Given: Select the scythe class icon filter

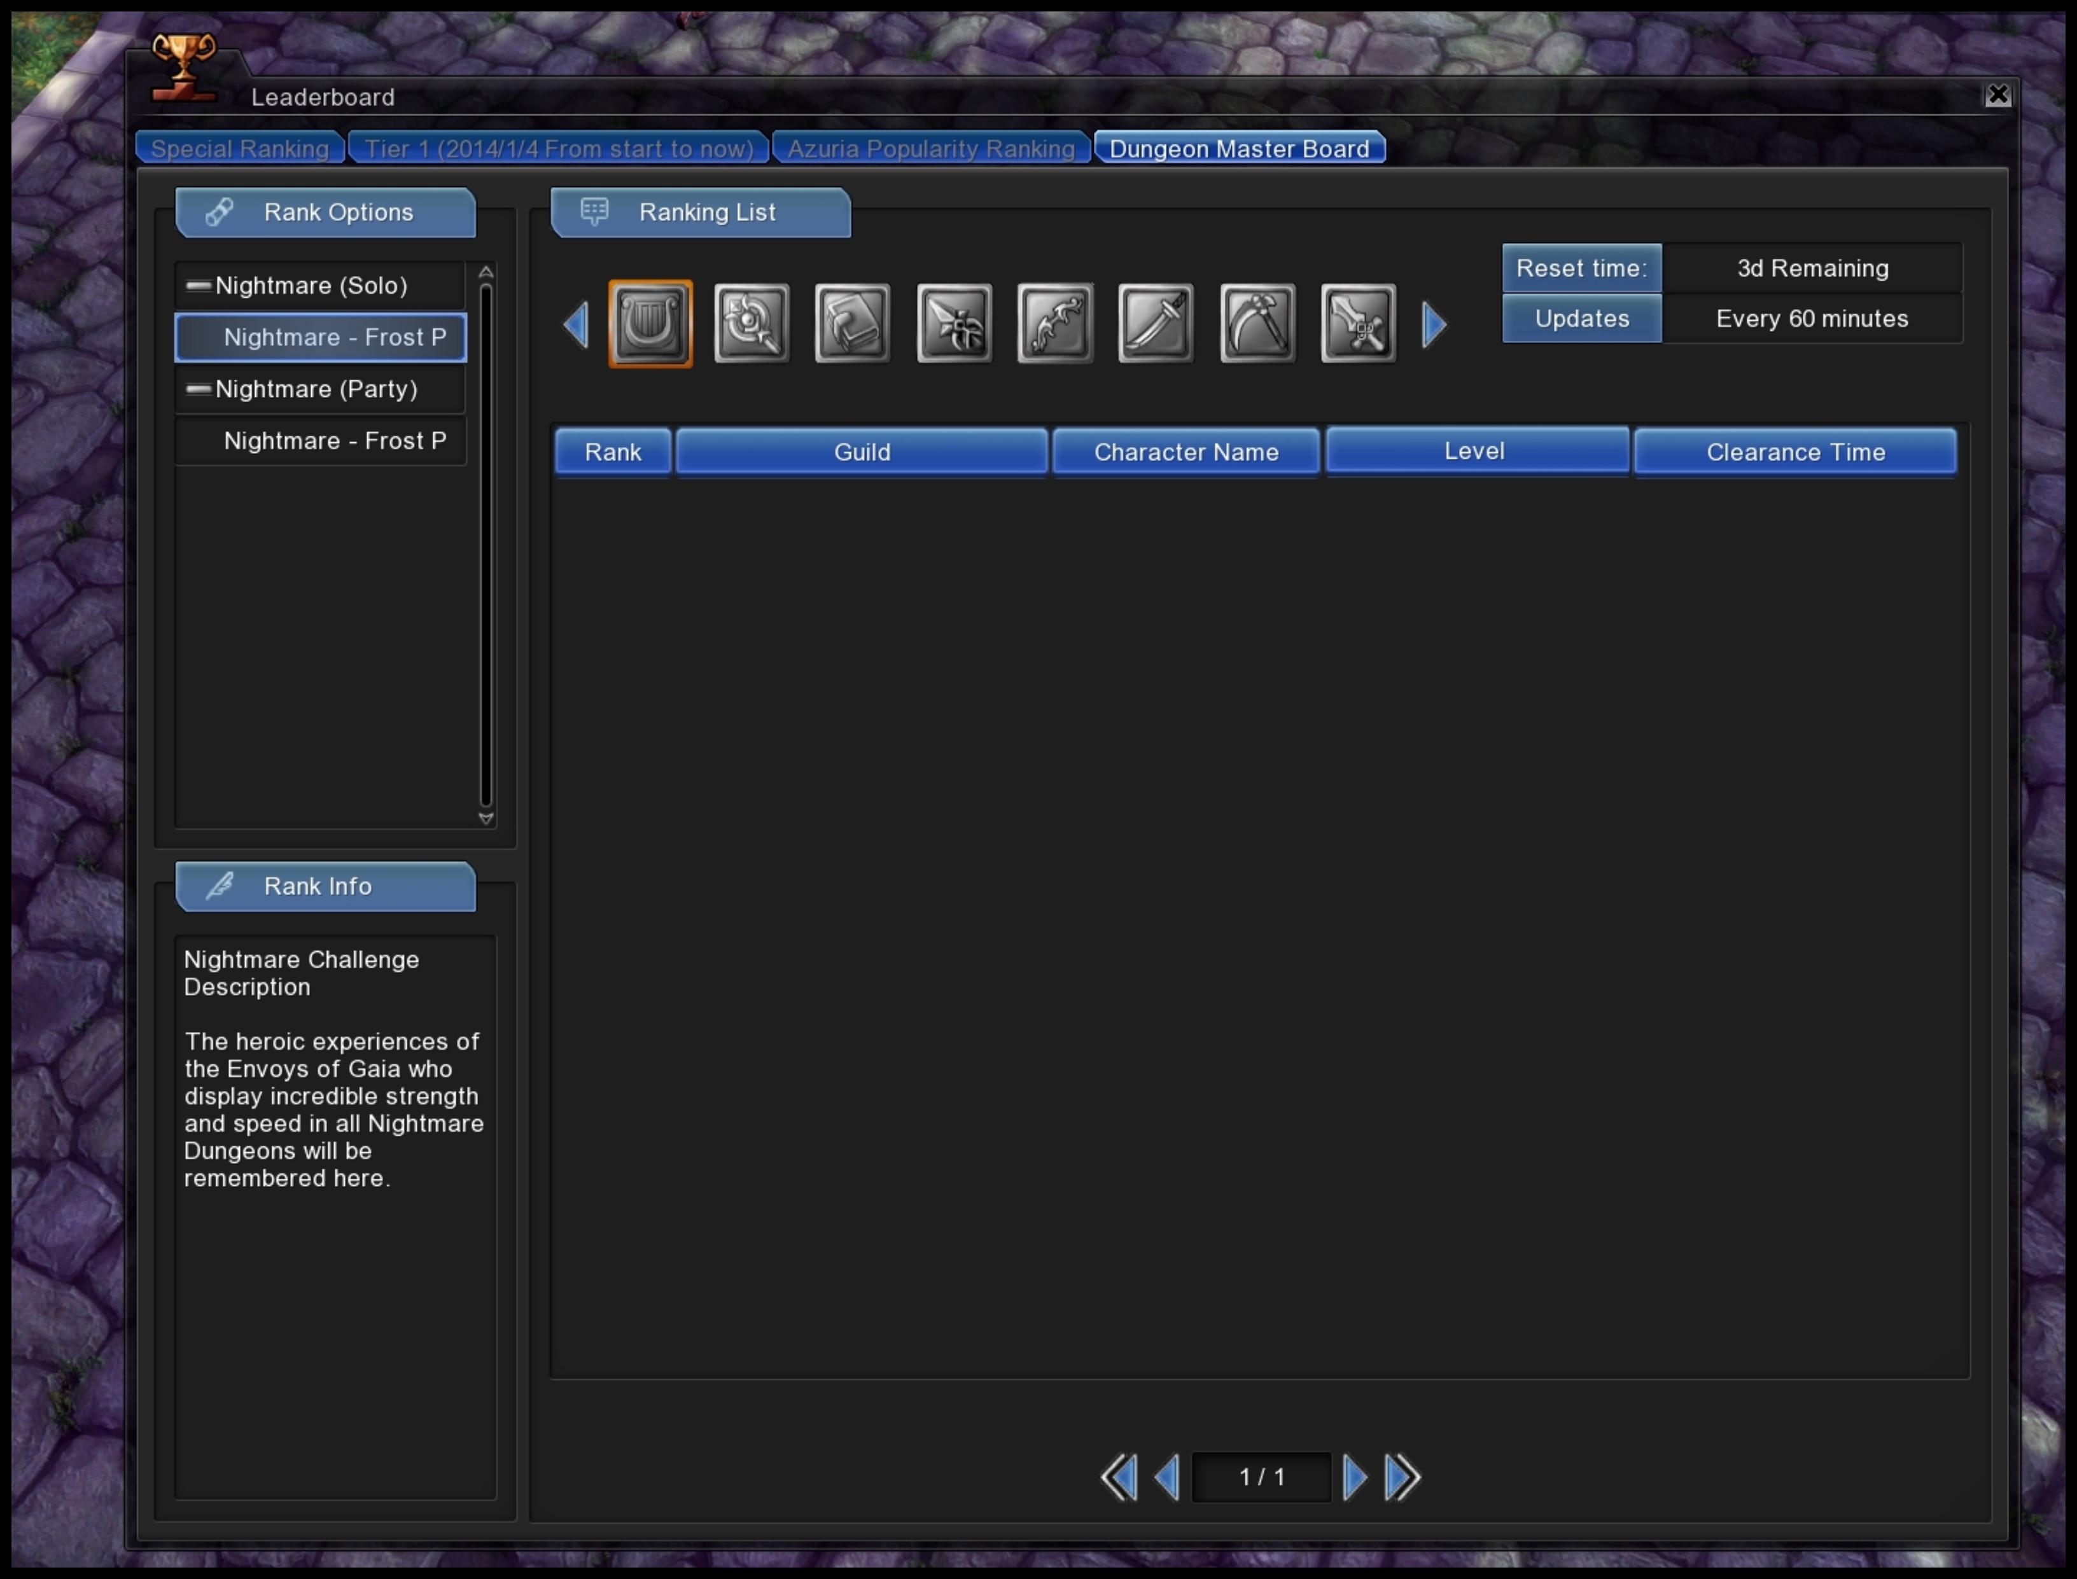Looking at the screenshot, I should 1257,323.
